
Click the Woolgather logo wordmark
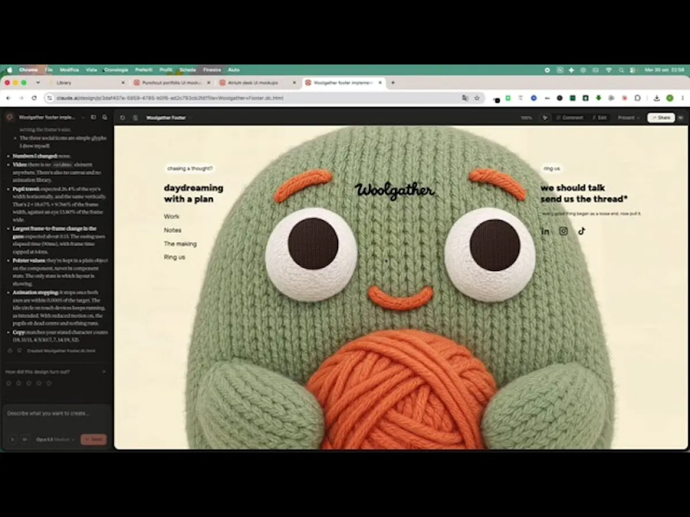coord(394,190)
